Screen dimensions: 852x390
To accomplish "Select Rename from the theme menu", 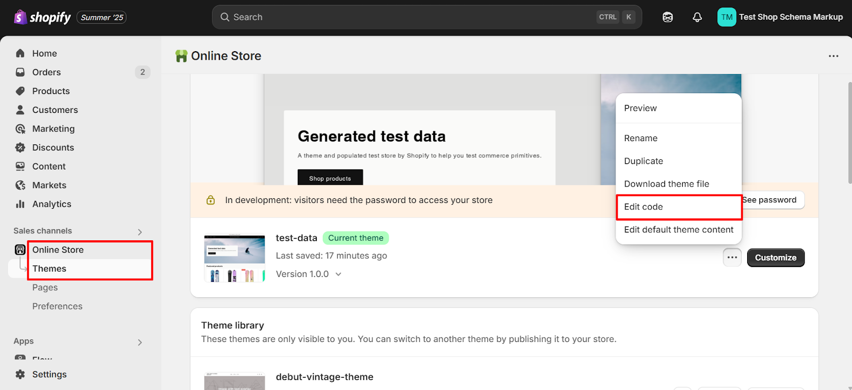I will pos(678,138).
